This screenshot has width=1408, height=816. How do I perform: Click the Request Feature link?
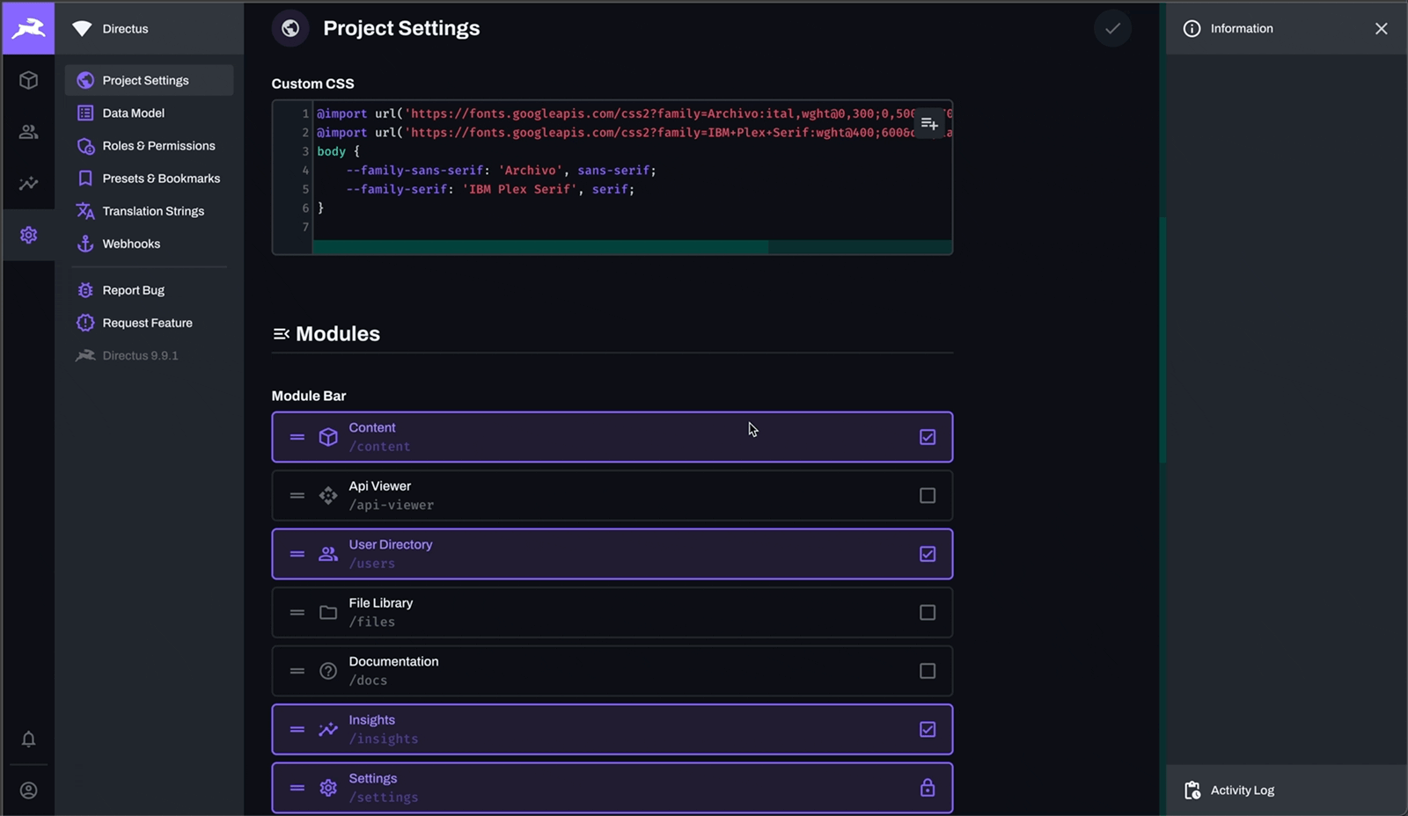click(x=150, y=323)
